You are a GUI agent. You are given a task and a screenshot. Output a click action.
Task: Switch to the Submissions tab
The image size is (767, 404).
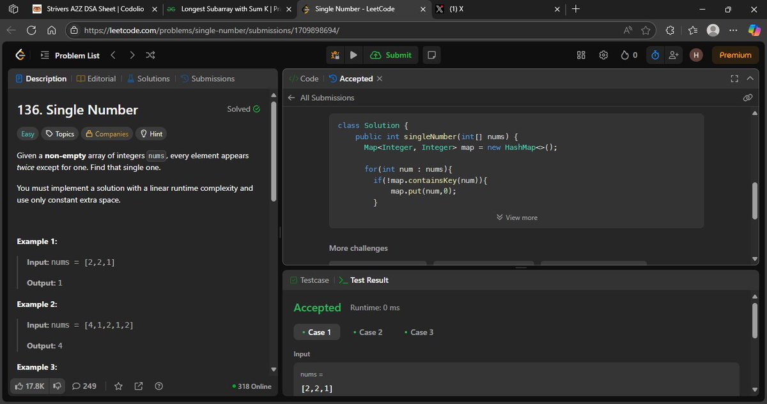[207, 79]
